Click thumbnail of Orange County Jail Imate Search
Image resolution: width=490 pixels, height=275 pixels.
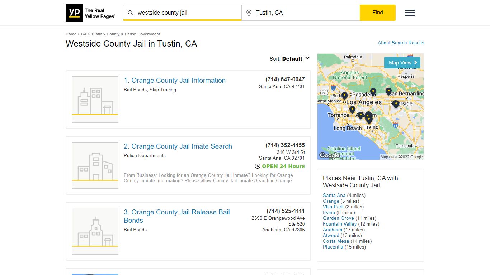click(95, 165)
